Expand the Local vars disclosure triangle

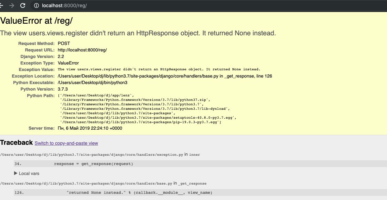(x=16, y=173)
